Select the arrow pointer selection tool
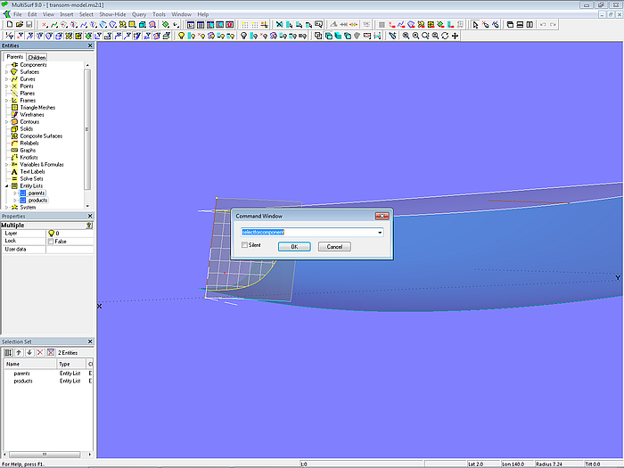Image resolution: width=624 pixels, height=468 pixels. [x=475, y=25]
